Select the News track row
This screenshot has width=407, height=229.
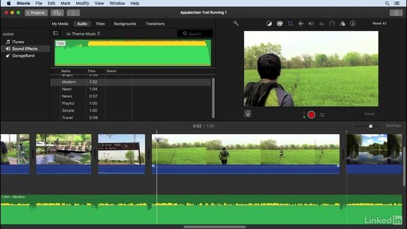130,96
